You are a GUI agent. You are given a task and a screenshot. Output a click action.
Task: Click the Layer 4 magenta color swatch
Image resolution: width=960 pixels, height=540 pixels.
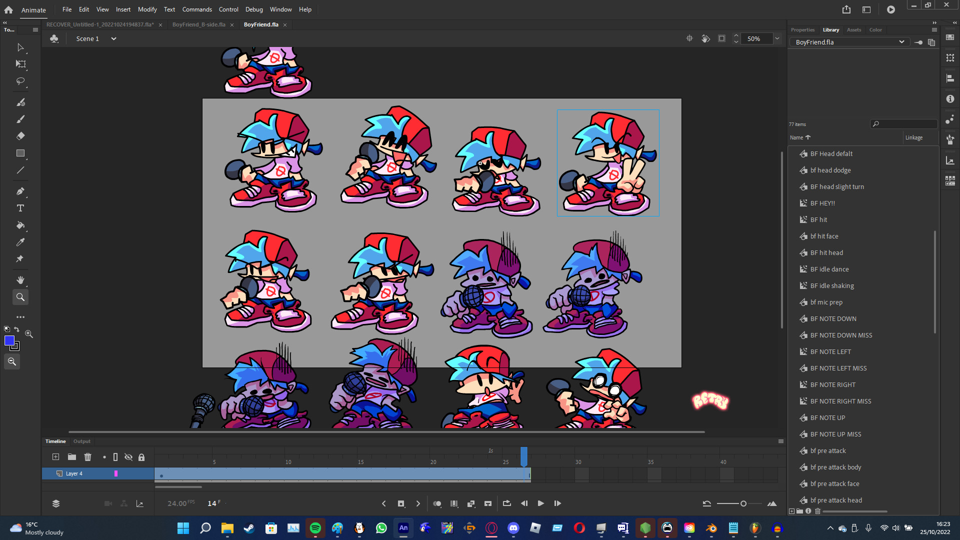[x=116, y=473]
